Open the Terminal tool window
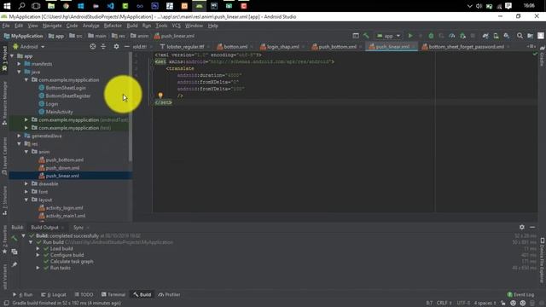This screenshot has width=546, height=307. click(113, 294)
